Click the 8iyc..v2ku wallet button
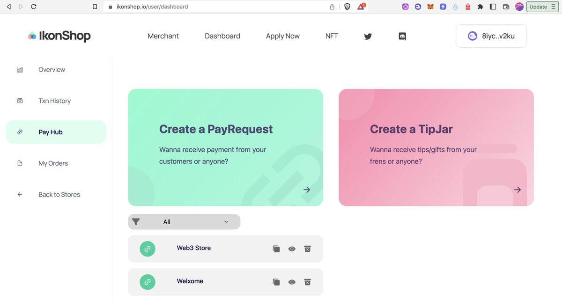The image size is (562, 301). point(491,36)
